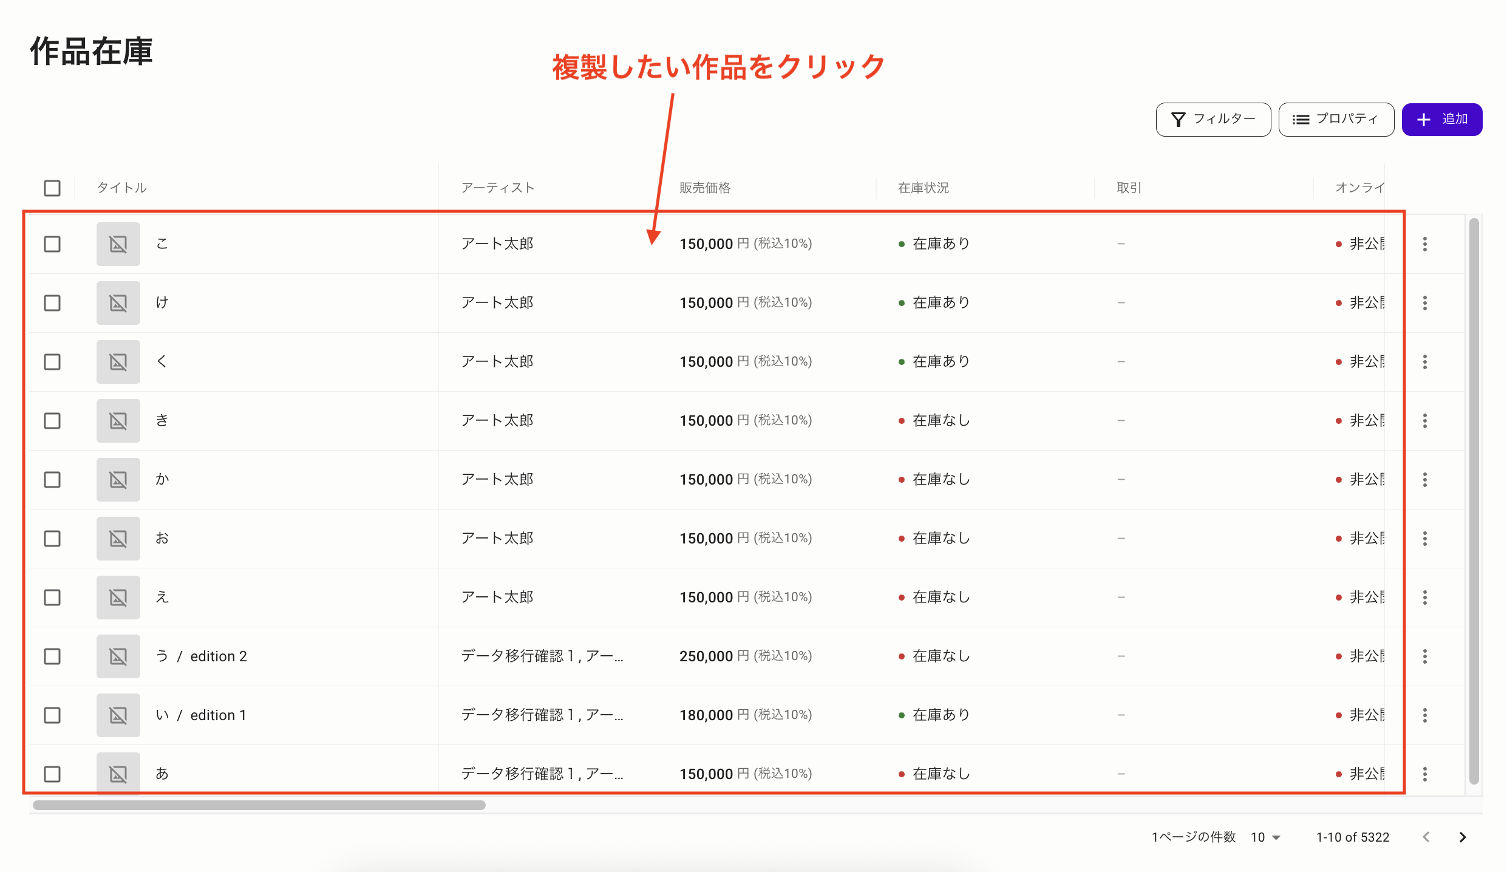Open rows-per-page dropdown showing 10
Viewport: 1507px width, 872px height.
point(1265,837)
